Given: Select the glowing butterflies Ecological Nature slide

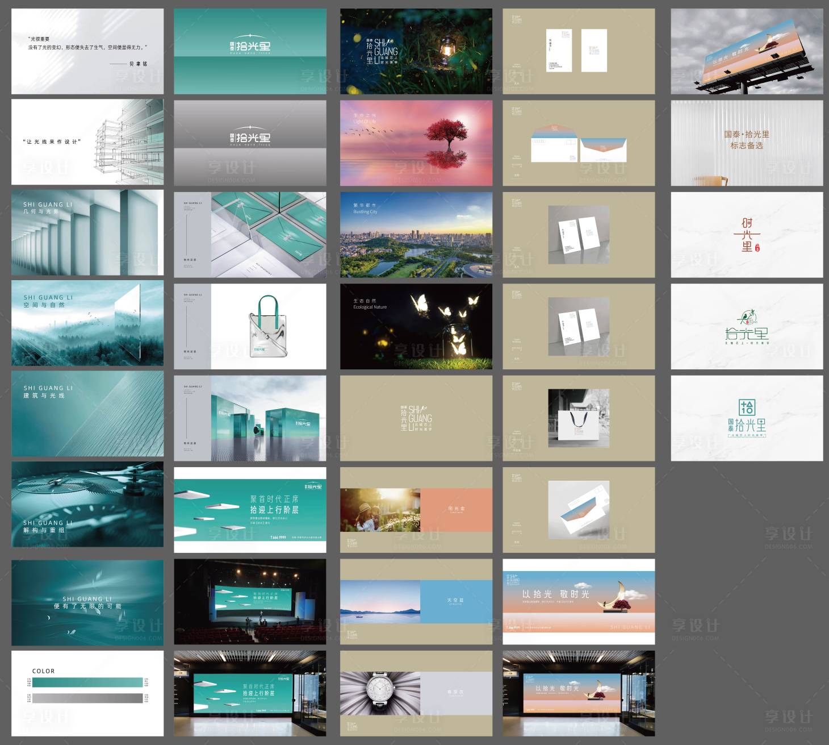Looking at the screenshot, I should pos(416,327).
